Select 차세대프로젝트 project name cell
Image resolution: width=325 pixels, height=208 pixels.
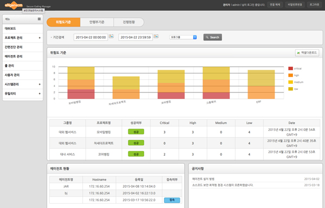click(103, 143)
